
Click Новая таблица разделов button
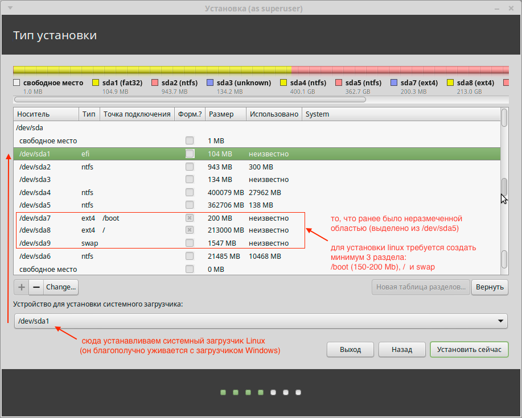tap(421, 287)
